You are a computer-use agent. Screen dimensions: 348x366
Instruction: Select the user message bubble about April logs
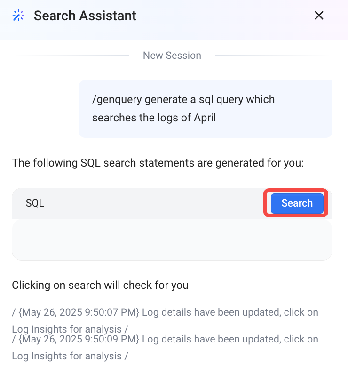(x=206, y=109)
